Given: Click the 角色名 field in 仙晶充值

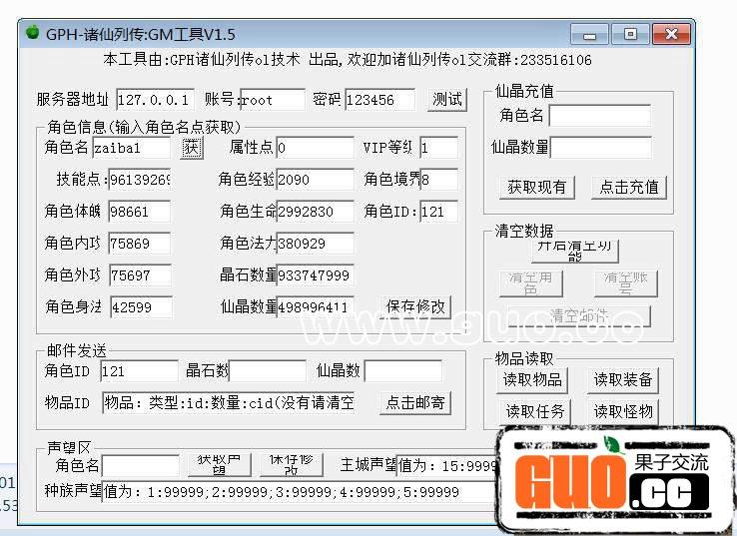Looking at the screenshot, I should (599, 115).
